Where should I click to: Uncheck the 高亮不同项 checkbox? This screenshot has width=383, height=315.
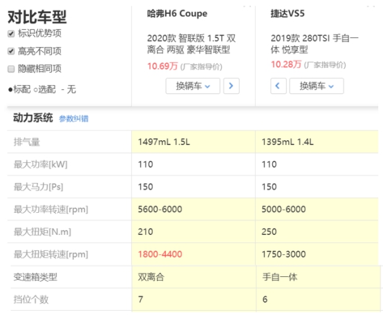[11, 51]
